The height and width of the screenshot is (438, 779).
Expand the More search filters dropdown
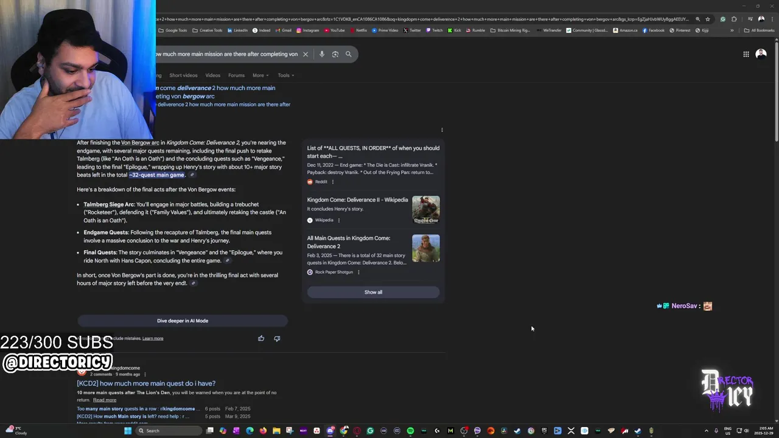[x=260, y=75]
